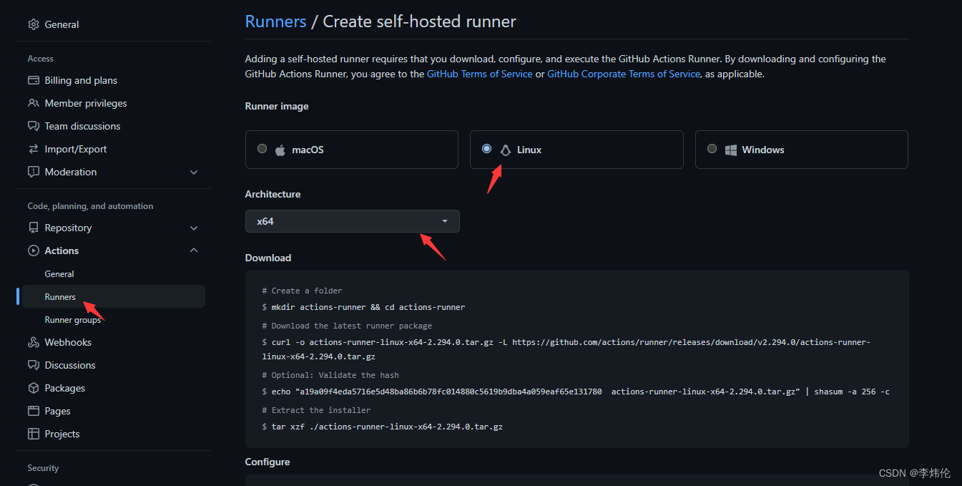Click the tar xzf extract command
This screenshot has width=962, height=486.
coord(383,427)
